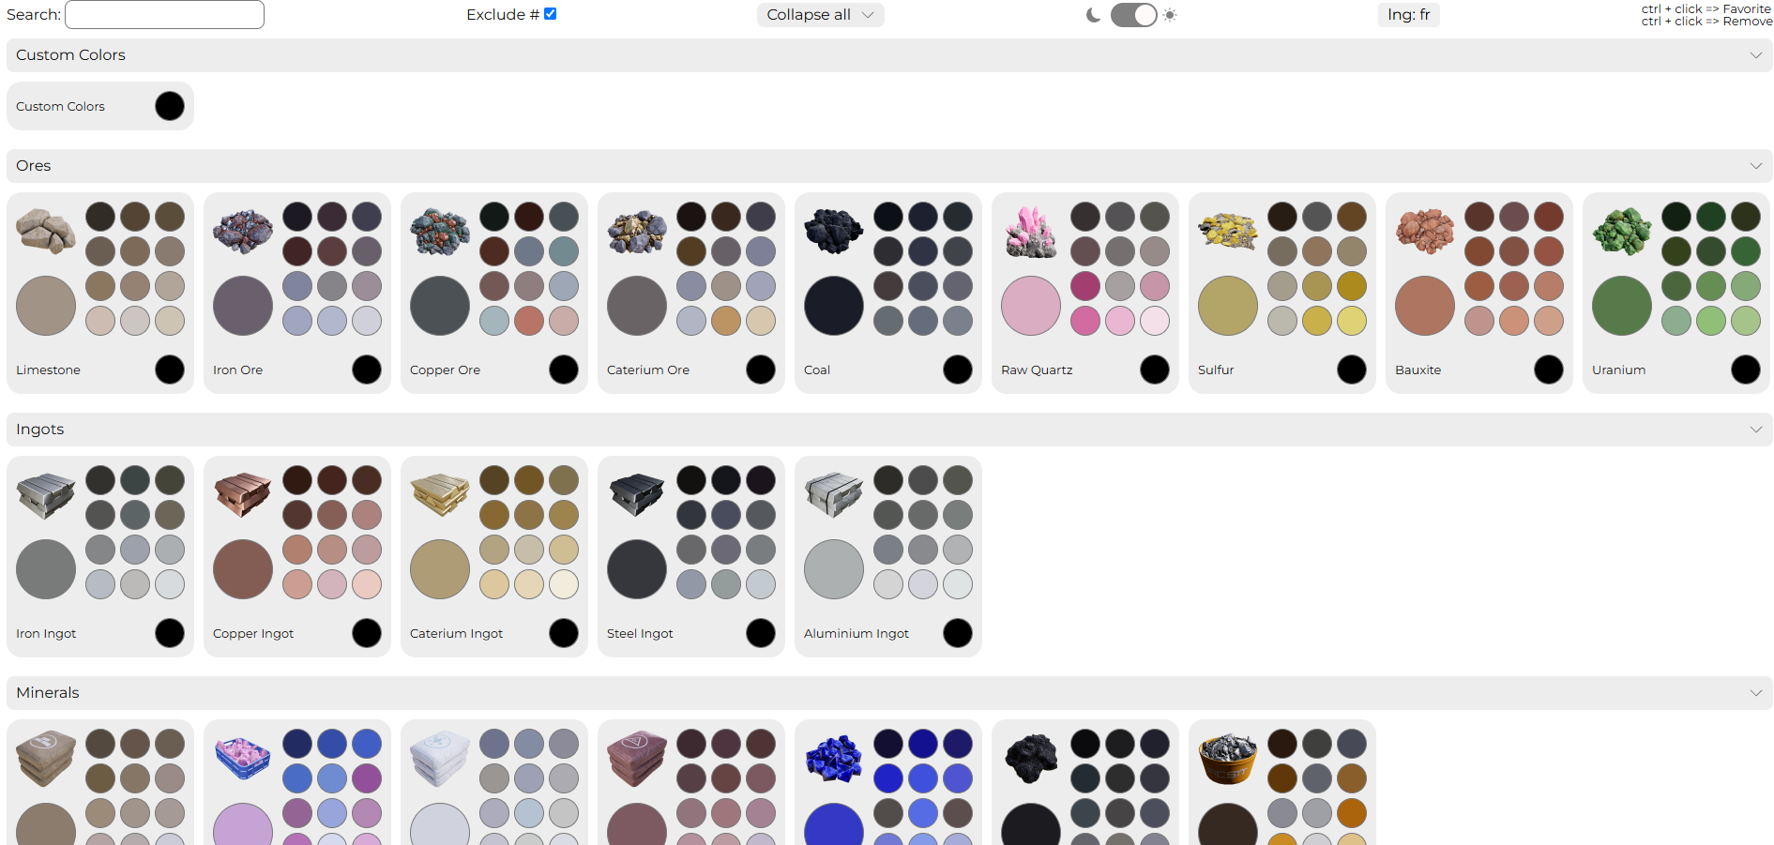Select Coal's large dark main swatch
The width and height of the screenshot is (1774, 845).
(x=834, y=306)
